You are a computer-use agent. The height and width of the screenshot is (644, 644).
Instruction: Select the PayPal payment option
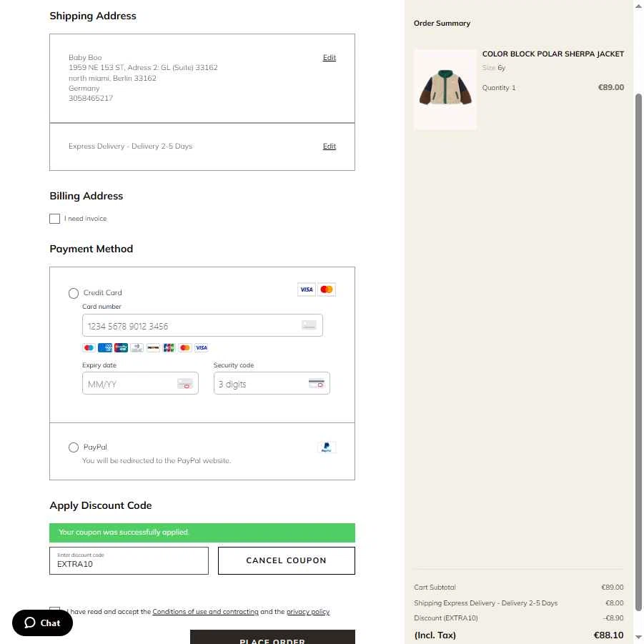pyautogui.click(x=74, y=447)
